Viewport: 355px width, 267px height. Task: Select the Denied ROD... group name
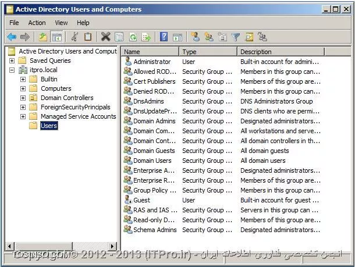coord(154,91)
